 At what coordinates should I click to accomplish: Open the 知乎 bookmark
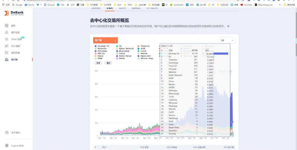coord(190,5)
